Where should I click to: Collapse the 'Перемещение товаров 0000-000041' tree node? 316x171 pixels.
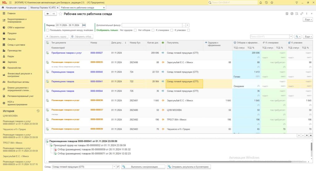point(47,141)
